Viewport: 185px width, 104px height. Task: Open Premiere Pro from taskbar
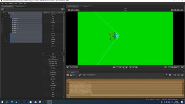point(26,102)
